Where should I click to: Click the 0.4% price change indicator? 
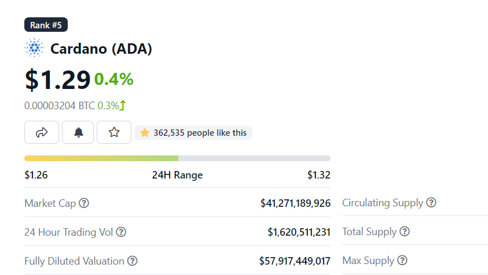click(114, 79)
